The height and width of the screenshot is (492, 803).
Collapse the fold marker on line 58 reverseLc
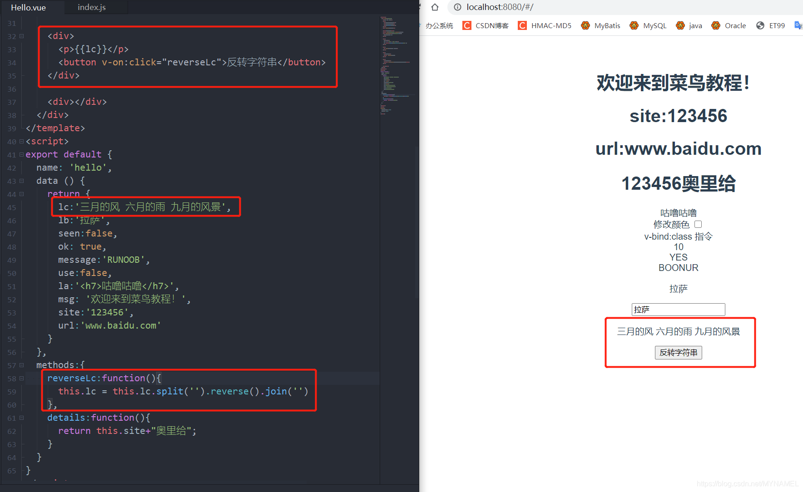(x=21, y=379)
